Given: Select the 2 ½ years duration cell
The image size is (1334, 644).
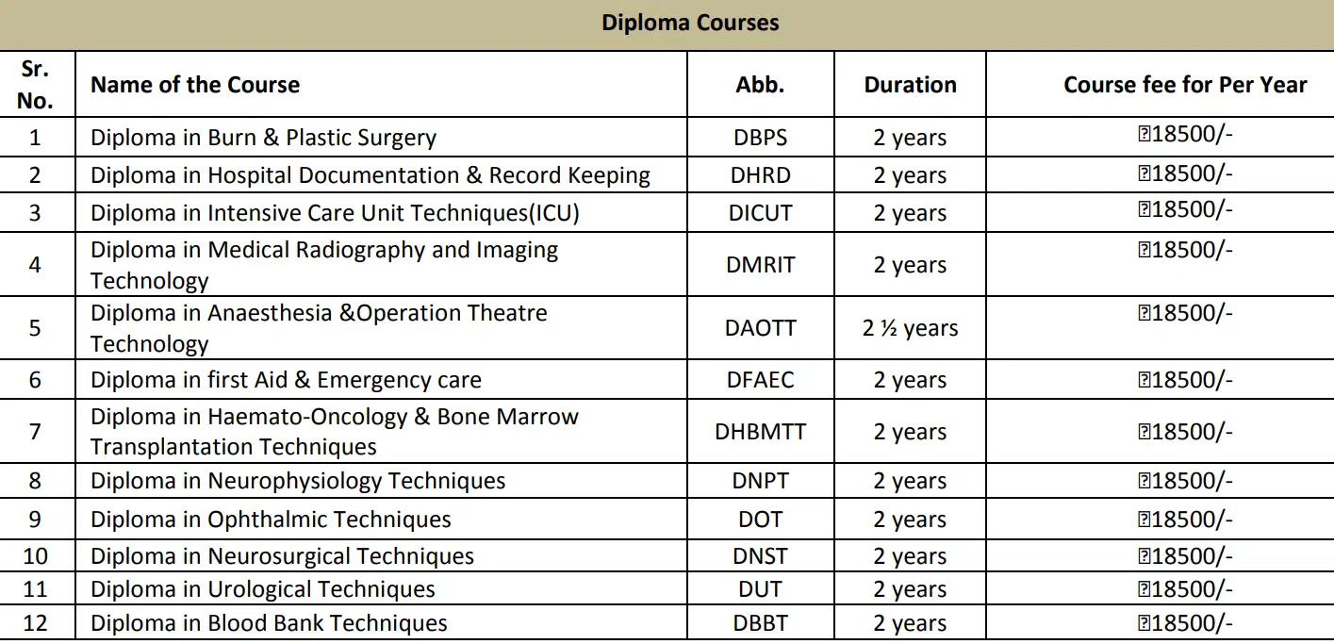Looking at the screenshot, I should click(x=910, y=328).
